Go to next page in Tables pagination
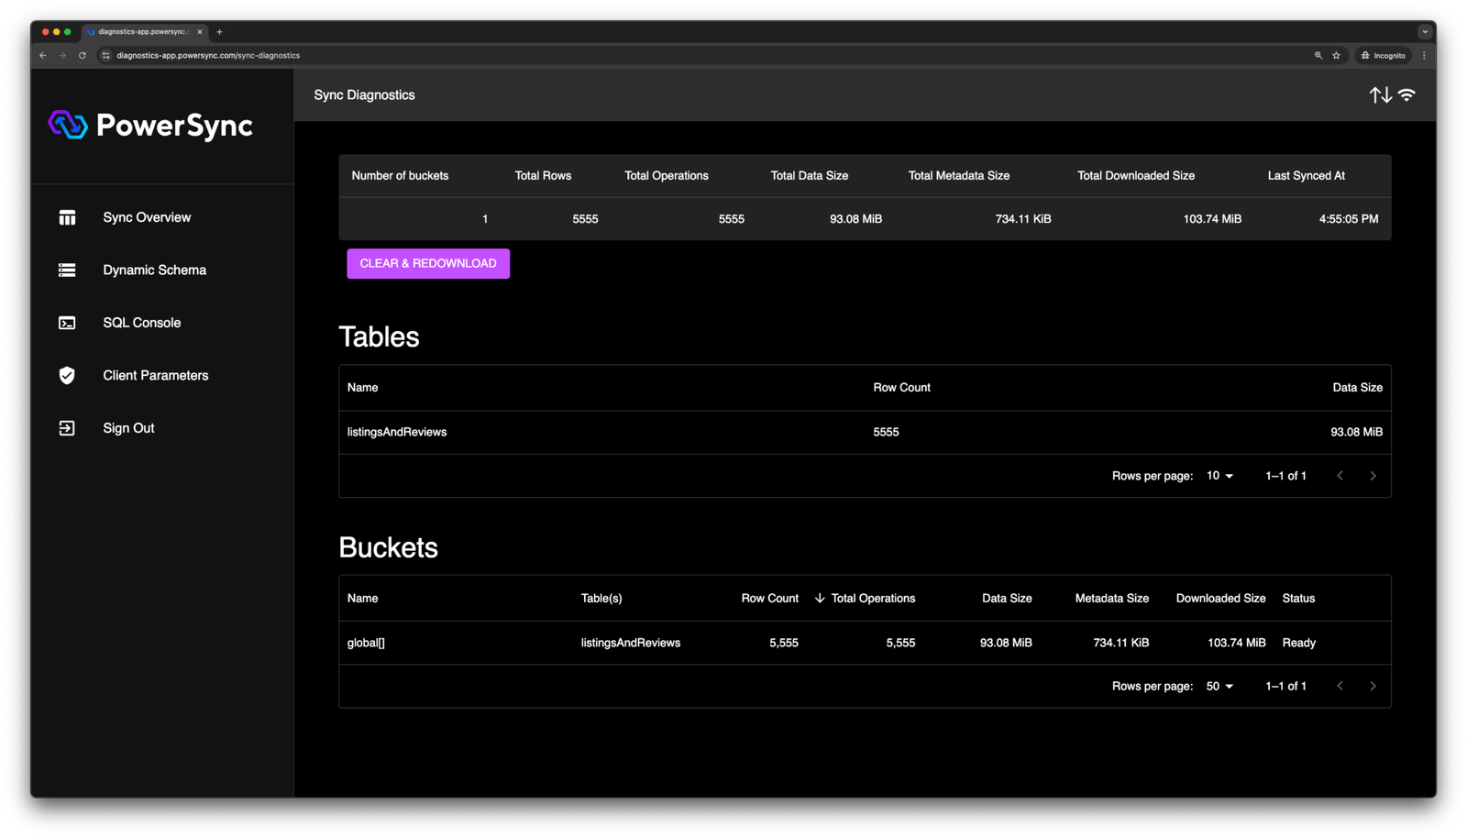The width and height of the screenshot is (1467, 838). (1373, 476)
